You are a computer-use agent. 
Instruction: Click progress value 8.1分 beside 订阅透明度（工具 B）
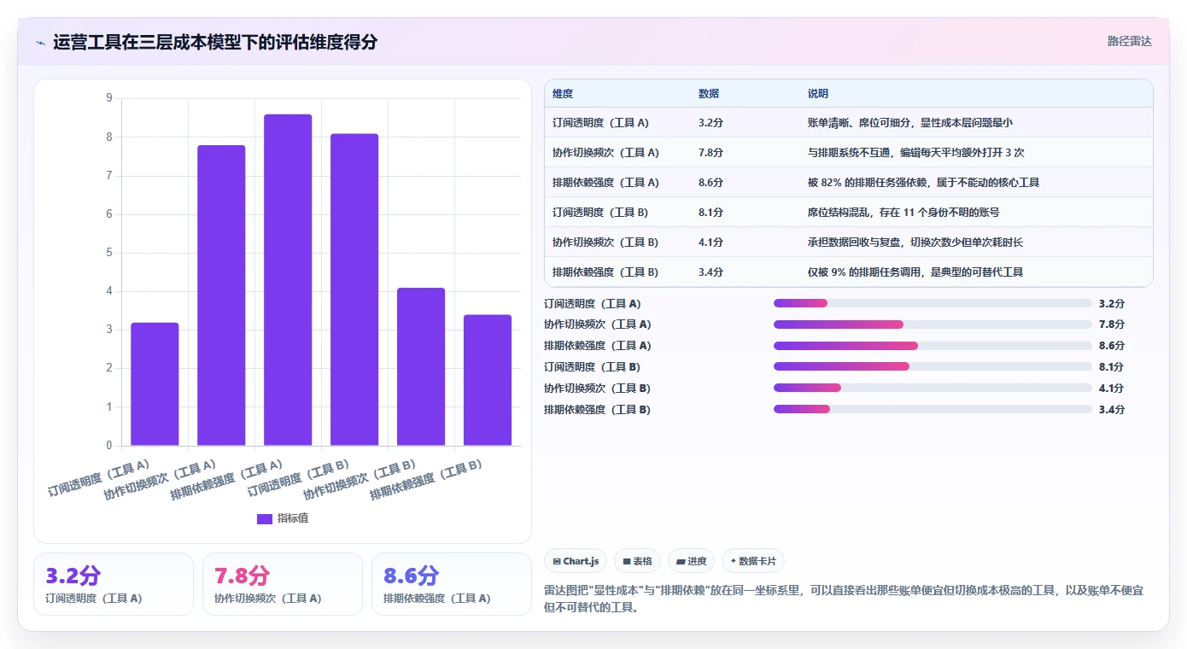coord(1112,367)
